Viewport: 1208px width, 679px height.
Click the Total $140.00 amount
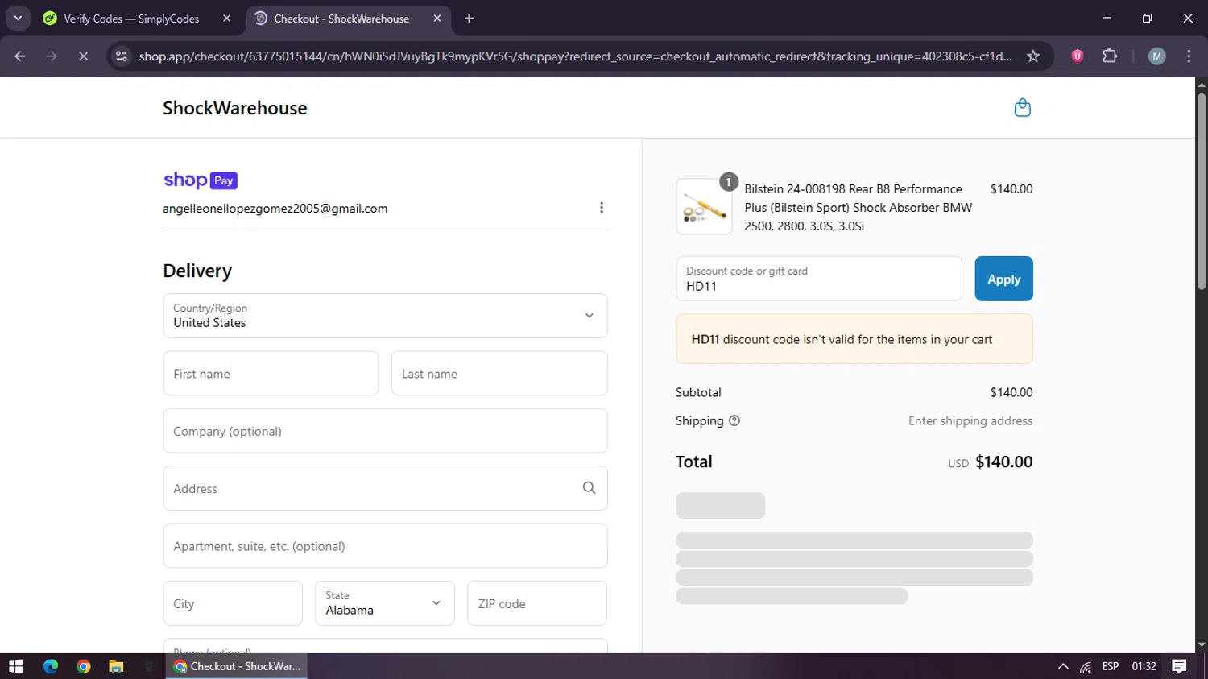[x=1003, y=462]
